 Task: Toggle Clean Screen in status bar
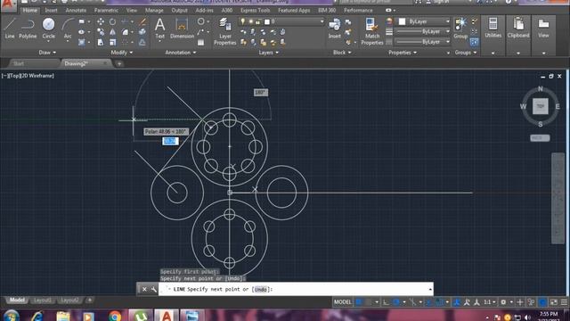[554, 302]
